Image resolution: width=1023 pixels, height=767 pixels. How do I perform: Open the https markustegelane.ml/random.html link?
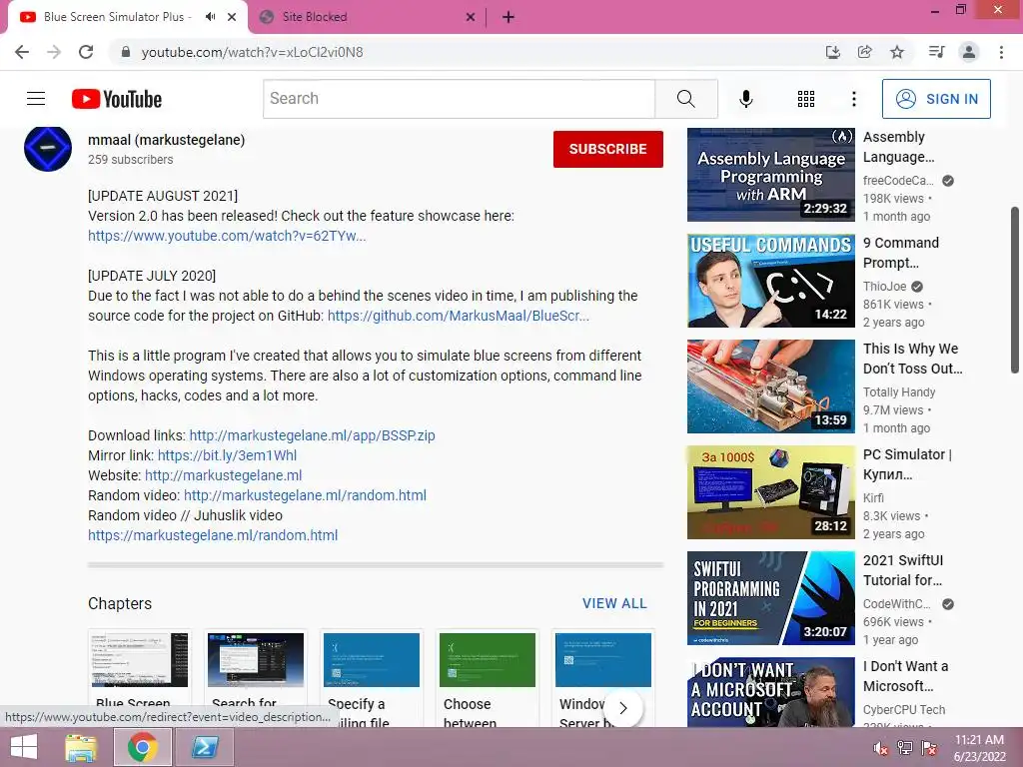[213, 535]
